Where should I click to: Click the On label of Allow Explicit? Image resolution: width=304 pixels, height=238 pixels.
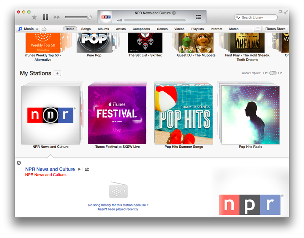tap(280, 73)
